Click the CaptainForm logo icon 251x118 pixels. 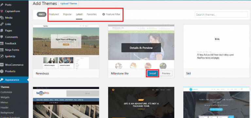click(x=2, y=11)
